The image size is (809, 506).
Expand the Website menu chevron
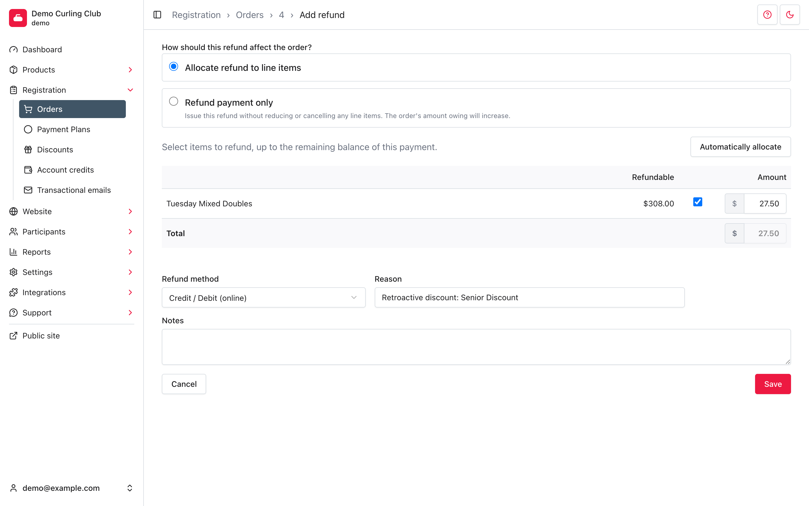(x=130, y=211)
